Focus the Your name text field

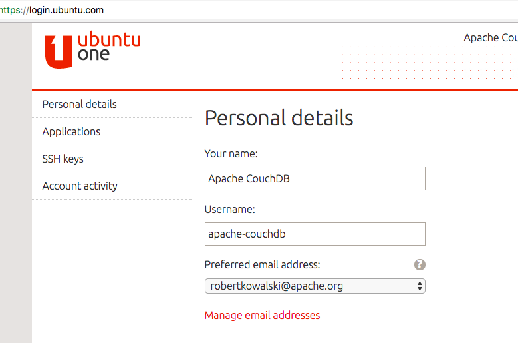[315, 179]
